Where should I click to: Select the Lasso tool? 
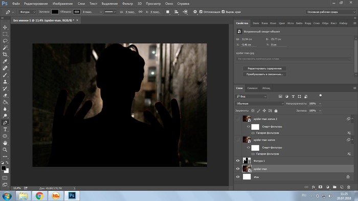5,41
